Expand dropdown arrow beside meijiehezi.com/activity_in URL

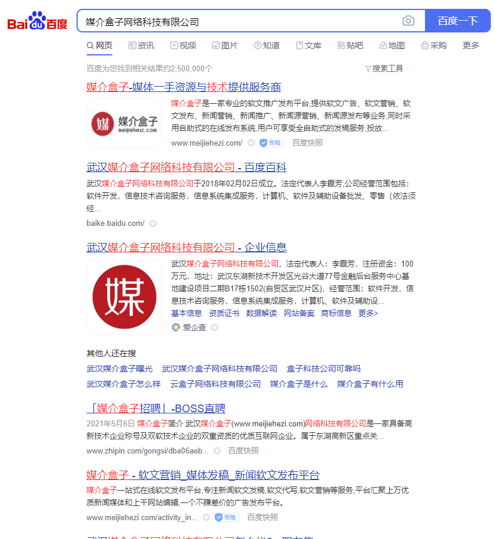(206, 517)
